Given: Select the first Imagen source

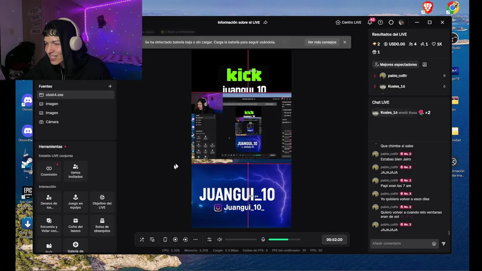Looking at the screenshot, I should (76, 104).
